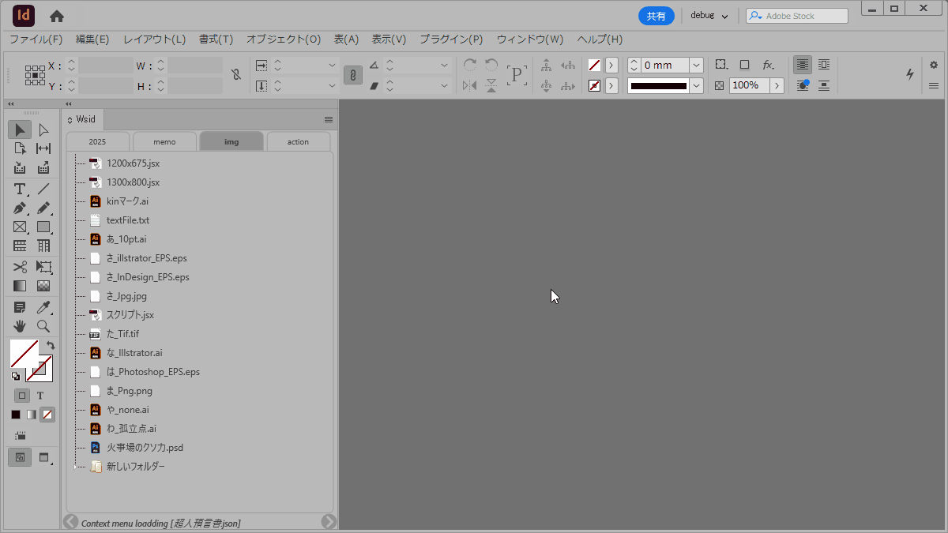The width and height of the screenshot is (948, 533).
Task: Open the オブジェクト(O) menu
Action: (283, 39)
